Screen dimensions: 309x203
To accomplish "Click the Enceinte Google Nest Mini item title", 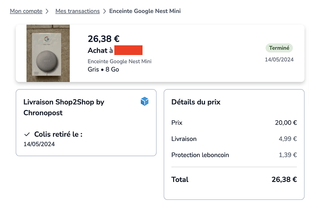I will tap(119, 61).
